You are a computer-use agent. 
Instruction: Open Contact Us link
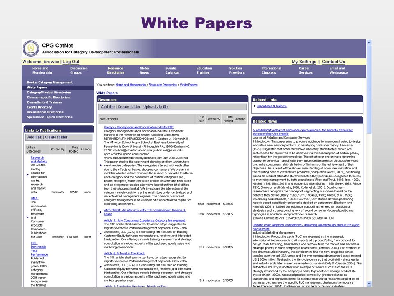coord(333,62)
